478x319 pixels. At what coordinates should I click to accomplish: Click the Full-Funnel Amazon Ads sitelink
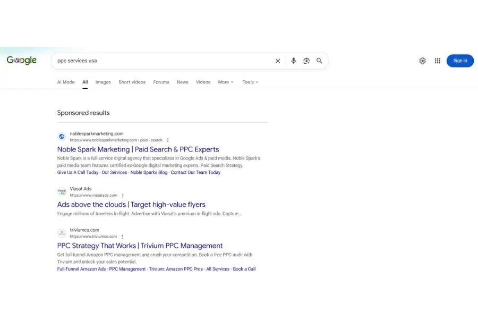(81, 269)
